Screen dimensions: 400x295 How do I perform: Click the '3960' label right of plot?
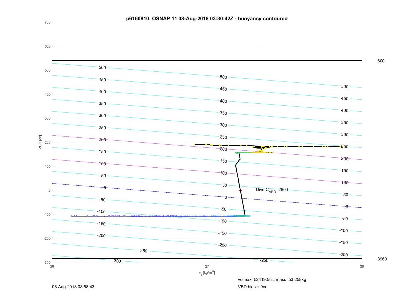point(382,259)
